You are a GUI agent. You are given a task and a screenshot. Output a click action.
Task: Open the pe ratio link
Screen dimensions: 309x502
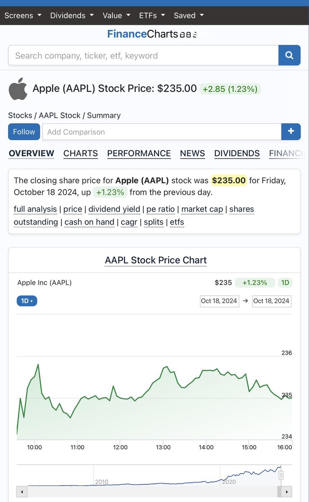[x=161, y=209]
